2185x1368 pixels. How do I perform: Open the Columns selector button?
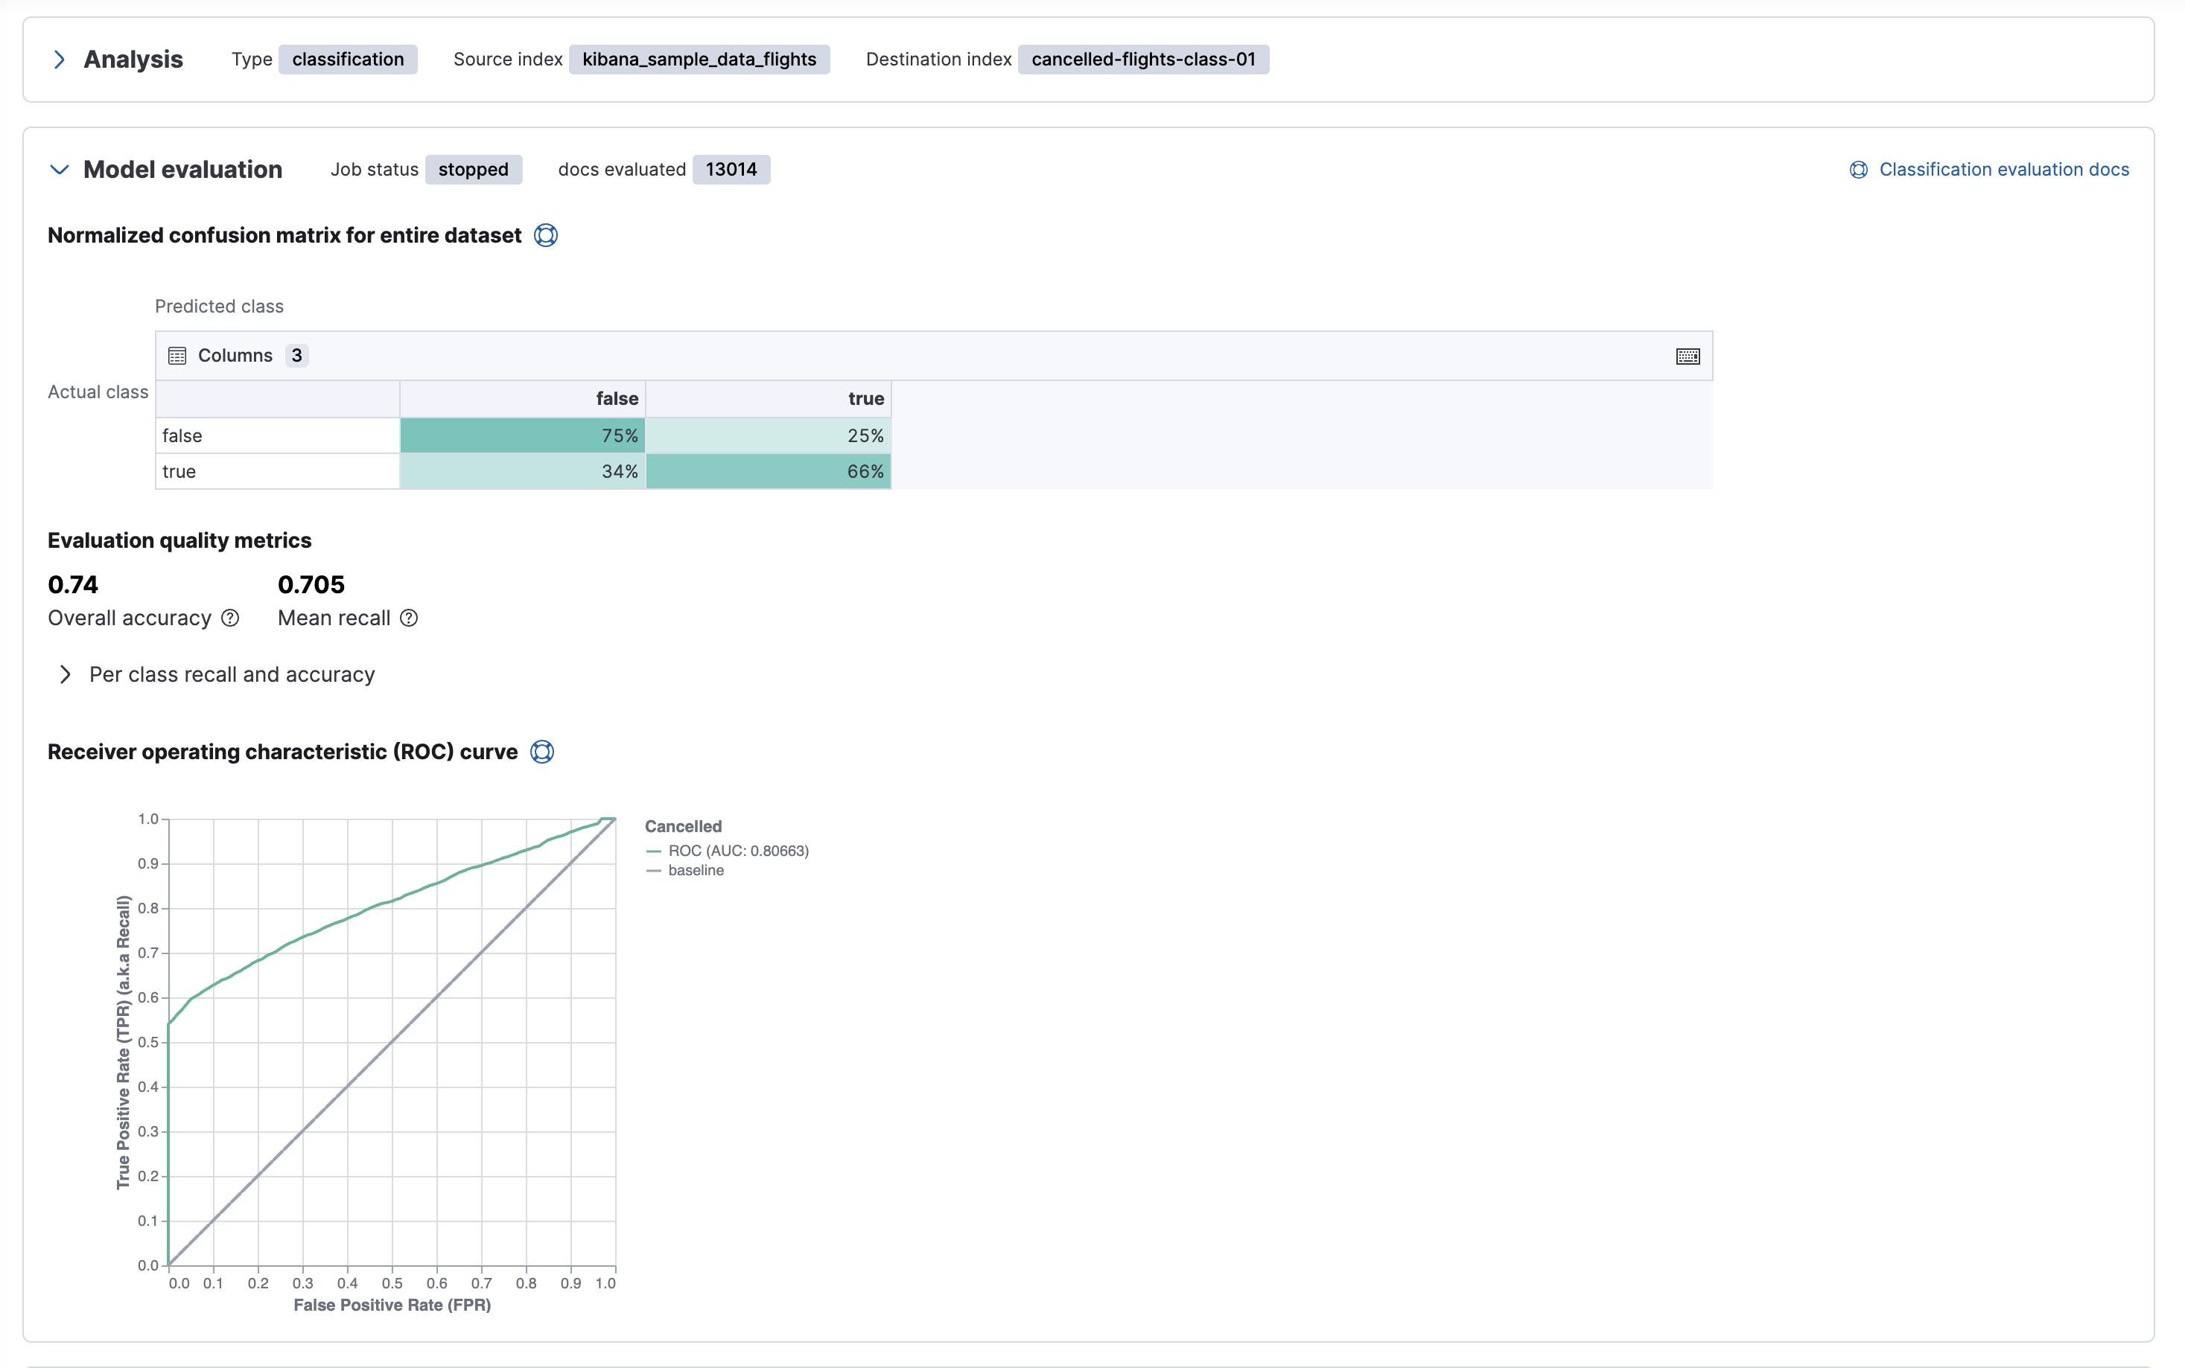[238, 356]
